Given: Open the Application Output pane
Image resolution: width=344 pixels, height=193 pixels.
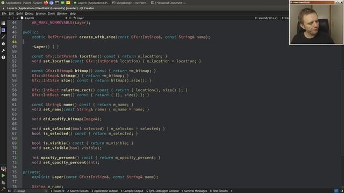Looking at the screenshot, I should coord(104,191).
